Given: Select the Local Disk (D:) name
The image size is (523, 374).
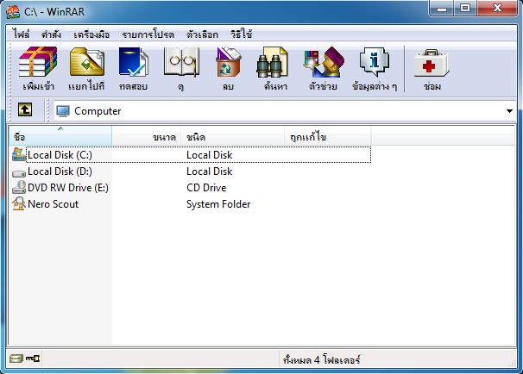Looking at the screenshot, I should click(x=60, y=171).
